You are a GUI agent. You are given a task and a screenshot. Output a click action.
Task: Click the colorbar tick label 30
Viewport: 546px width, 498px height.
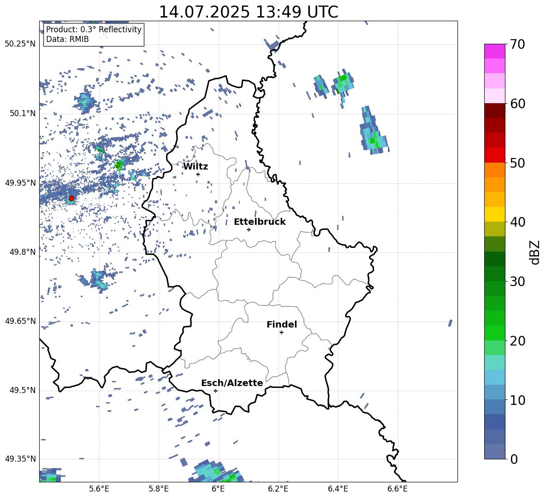[517, 281]
